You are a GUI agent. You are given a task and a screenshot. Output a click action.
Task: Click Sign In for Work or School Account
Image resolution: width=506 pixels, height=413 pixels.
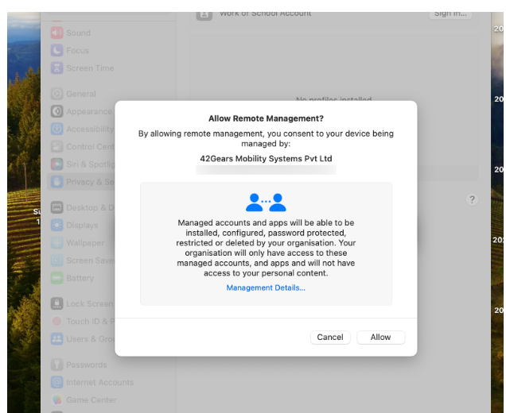[x=450, y=15]
